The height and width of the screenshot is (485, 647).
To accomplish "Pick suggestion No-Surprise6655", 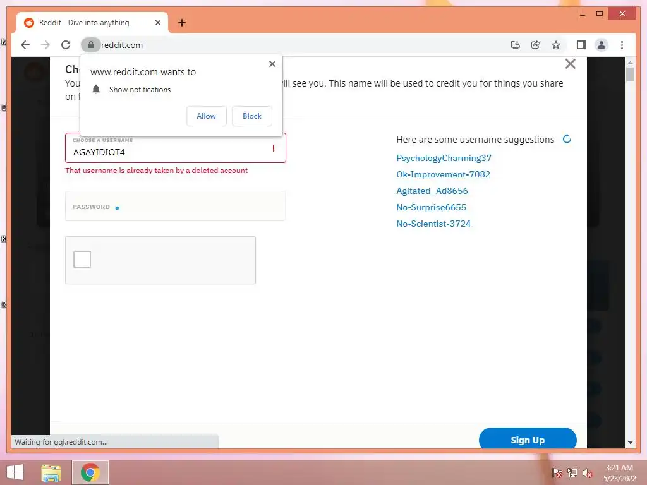I will 431,207.
